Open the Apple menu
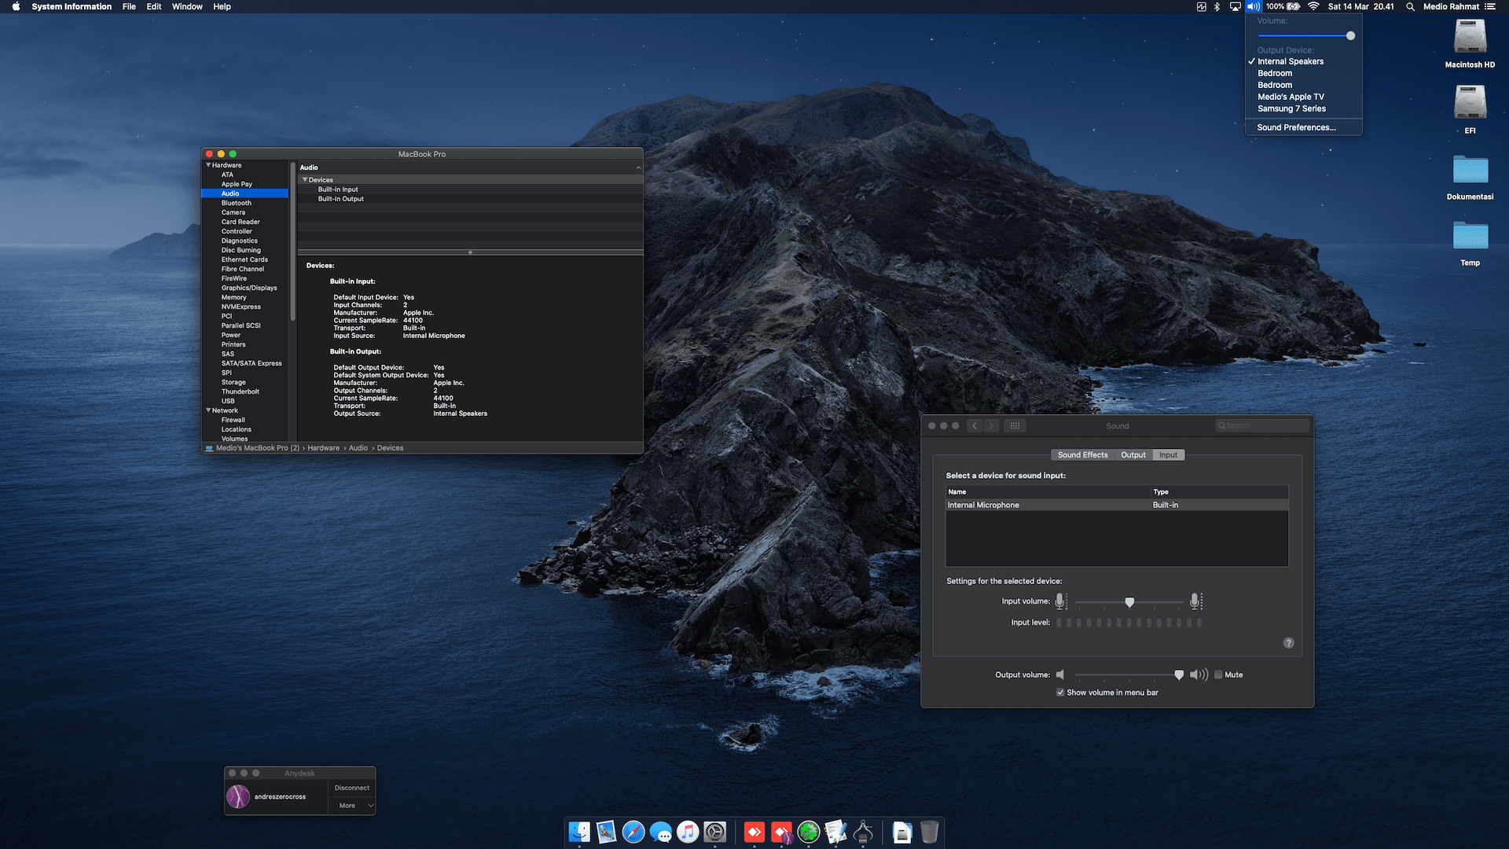This screenshot has height=849, width=1509. pyautogui.click(x=16, y=6)
